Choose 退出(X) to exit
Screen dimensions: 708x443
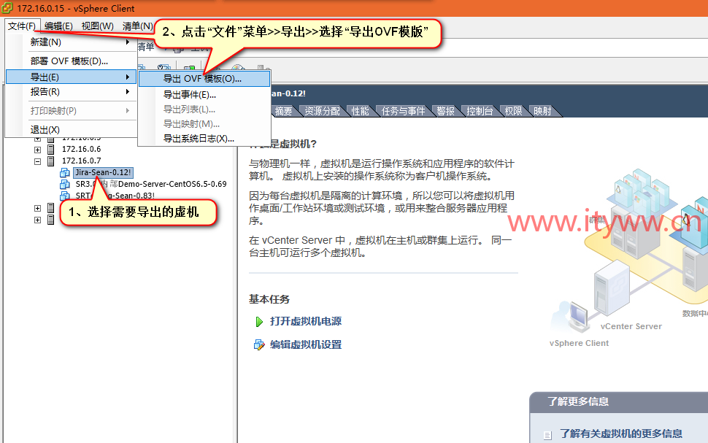click(x=72, y=130)
